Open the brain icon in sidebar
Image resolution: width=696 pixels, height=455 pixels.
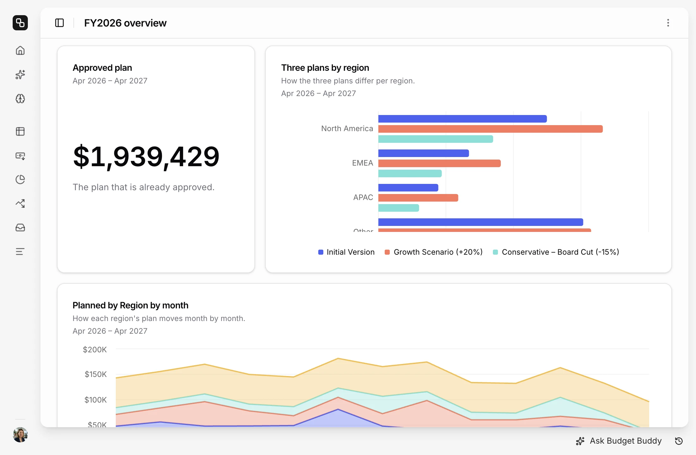tap(20, 99)
